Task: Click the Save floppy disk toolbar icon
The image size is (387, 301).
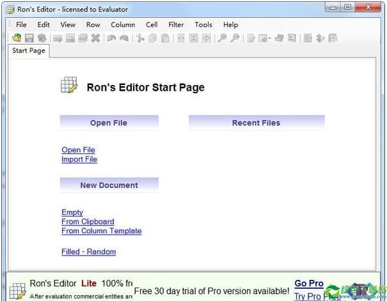Action: pos(29,38)
